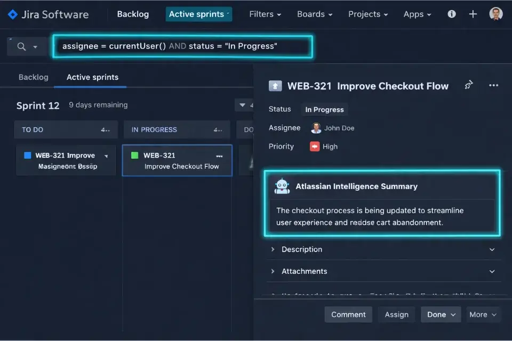512x341 pixels.
Task: Open the More actions dropdown
Action: tap(483, 314)
